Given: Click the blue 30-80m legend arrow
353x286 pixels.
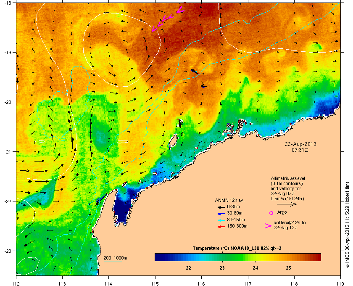Looking at the screenshot, I should point(221,213).
